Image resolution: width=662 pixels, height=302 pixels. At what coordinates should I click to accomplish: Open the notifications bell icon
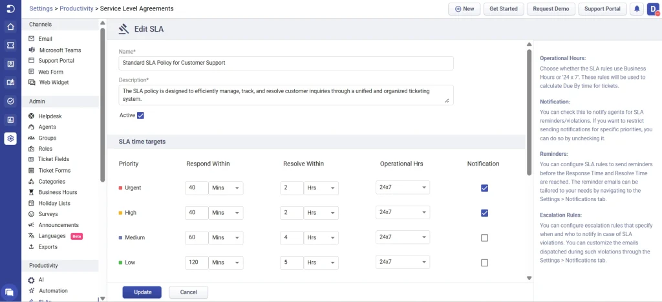coord(637,9)
